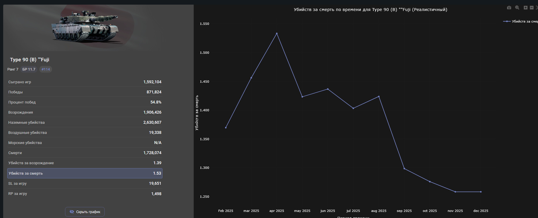
Task: Select the Убийств за возрождение row
Action: tap(85, 163)
